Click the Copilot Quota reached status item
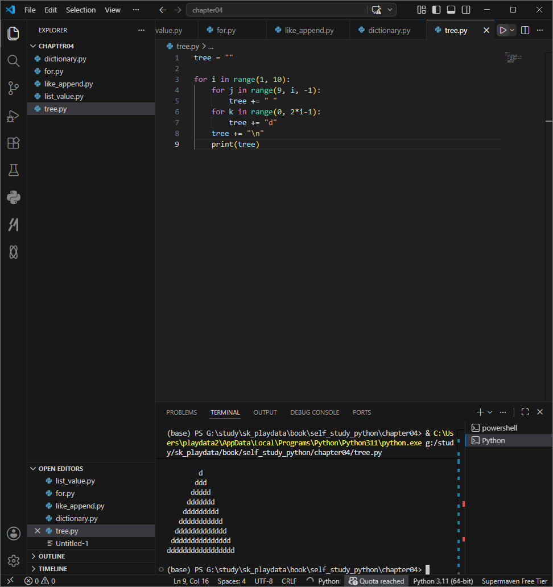Image resolution: width=553 pixels, height=587 pixels. coord(377,581)
